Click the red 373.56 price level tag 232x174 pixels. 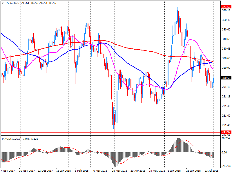[x=226, y=7]
